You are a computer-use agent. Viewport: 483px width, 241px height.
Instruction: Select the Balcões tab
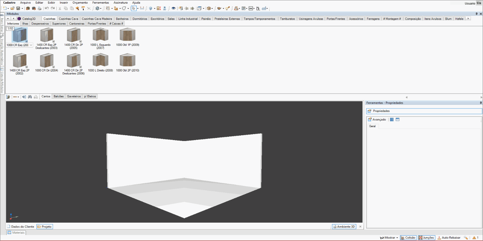59,96
